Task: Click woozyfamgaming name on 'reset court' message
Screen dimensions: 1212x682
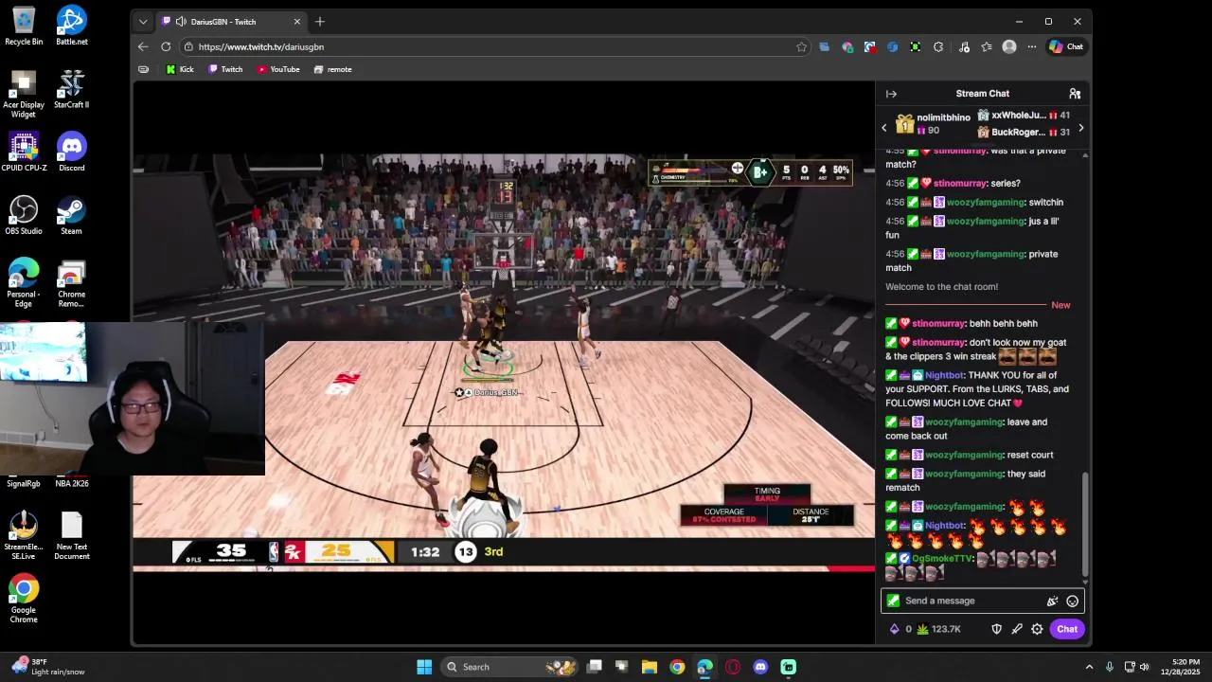Action: [x=963, y=455]
